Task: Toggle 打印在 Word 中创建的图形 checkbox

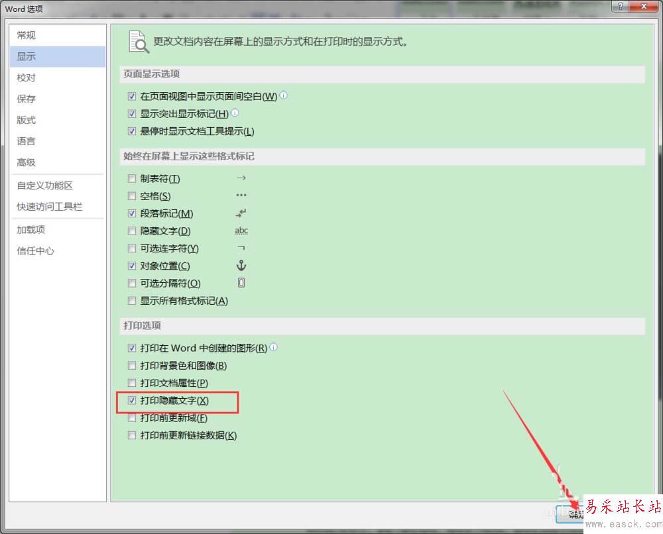Action: click(x=132, y=348)
